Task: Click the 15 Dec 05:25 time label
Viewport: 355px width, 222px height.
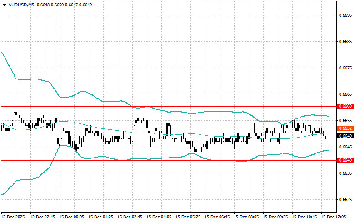Action: [x=188, y=217]
